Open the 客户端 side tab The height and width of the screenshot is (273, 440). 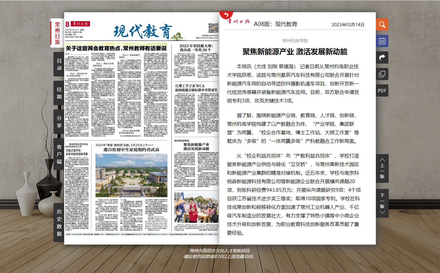click(59, 154)
